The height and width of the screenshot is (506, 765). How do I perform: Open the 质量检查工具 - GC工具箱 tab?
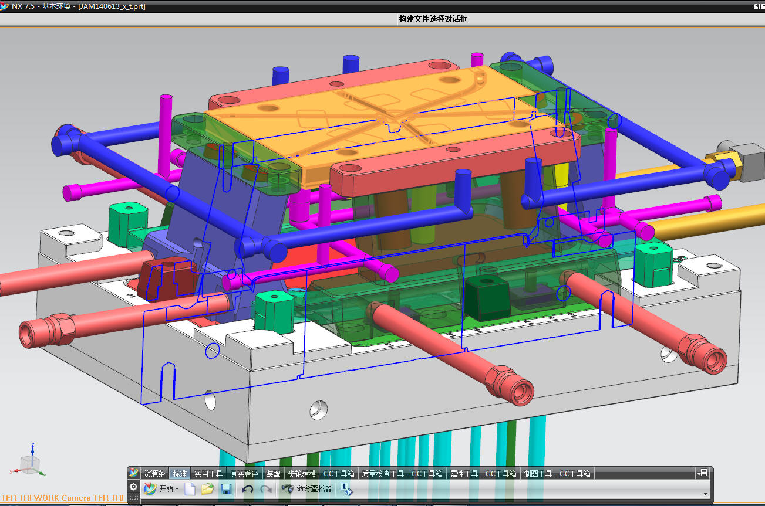[402, 474]
